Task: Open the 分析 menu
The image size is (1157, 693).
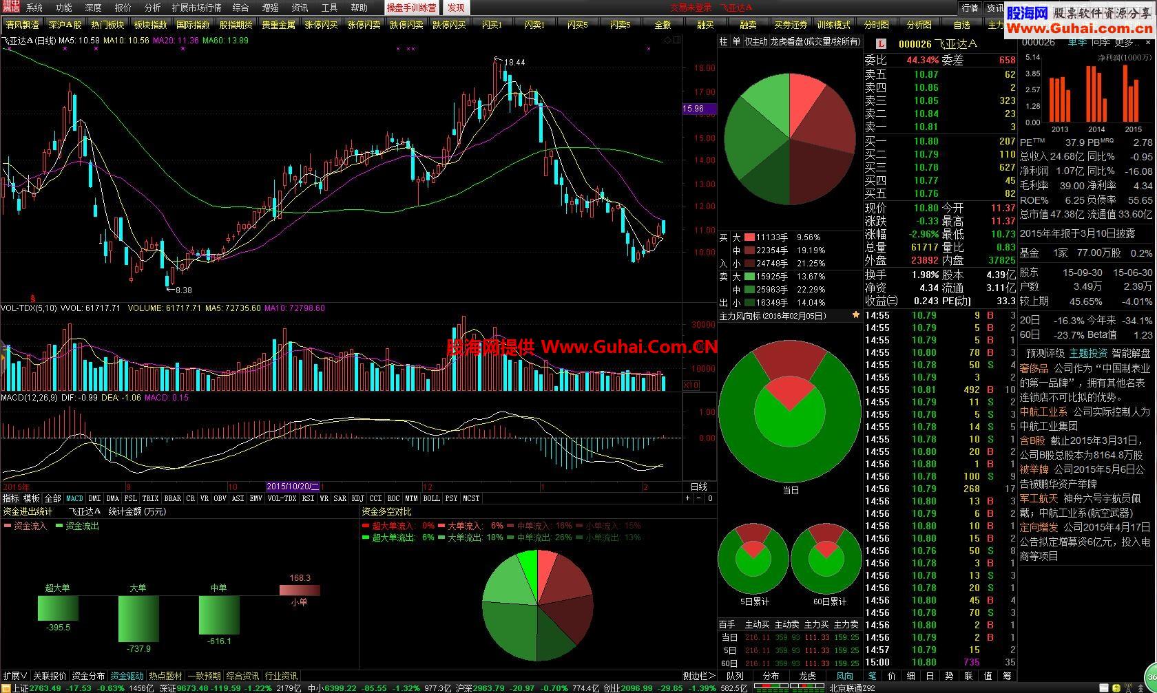Action: [152, 8]
